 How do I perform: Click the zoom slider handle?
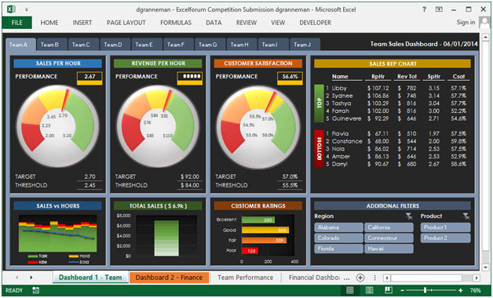[425, 290]
